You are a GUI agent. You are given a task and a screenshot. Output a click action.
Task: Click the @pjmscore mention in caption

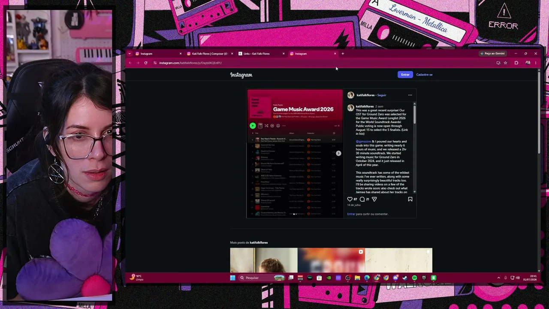(363, 142)
